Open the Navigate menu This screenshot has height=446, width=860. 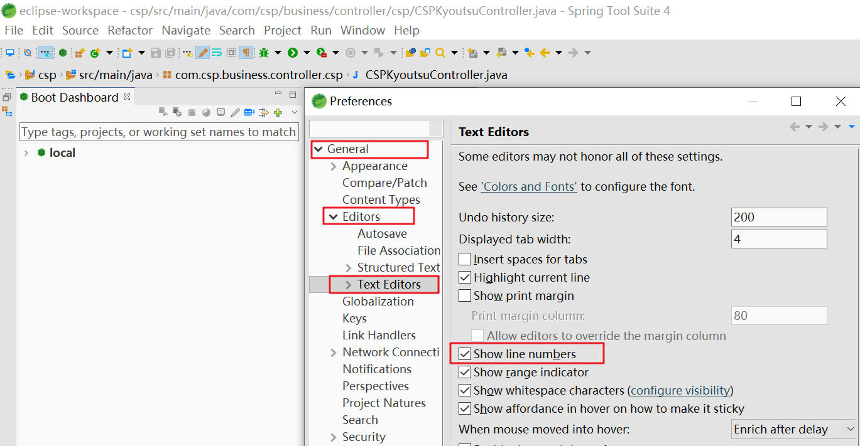tap(186, 30)
